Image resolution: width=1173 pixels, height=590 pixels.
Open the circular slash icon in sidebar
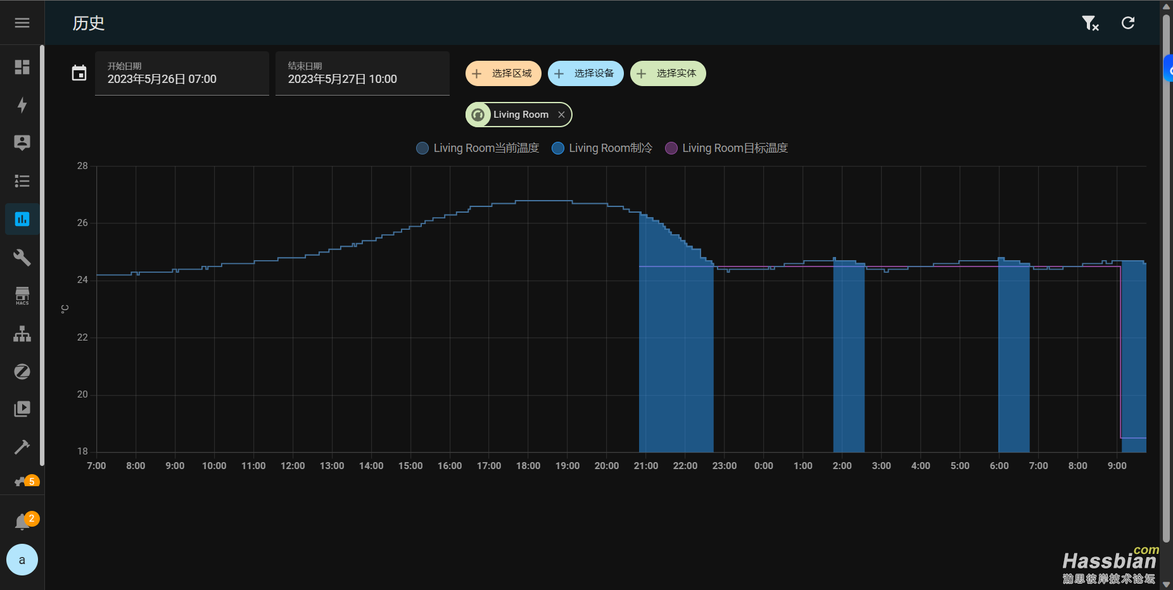pyautogui.click(x=22, y=372)
